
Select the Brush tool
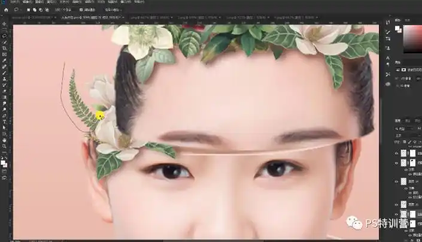pyautogui.click(x=4, y=72)
